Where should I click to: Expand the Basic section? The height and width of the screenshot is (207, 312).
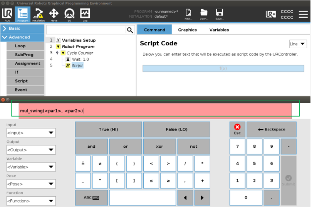(22, 28)
